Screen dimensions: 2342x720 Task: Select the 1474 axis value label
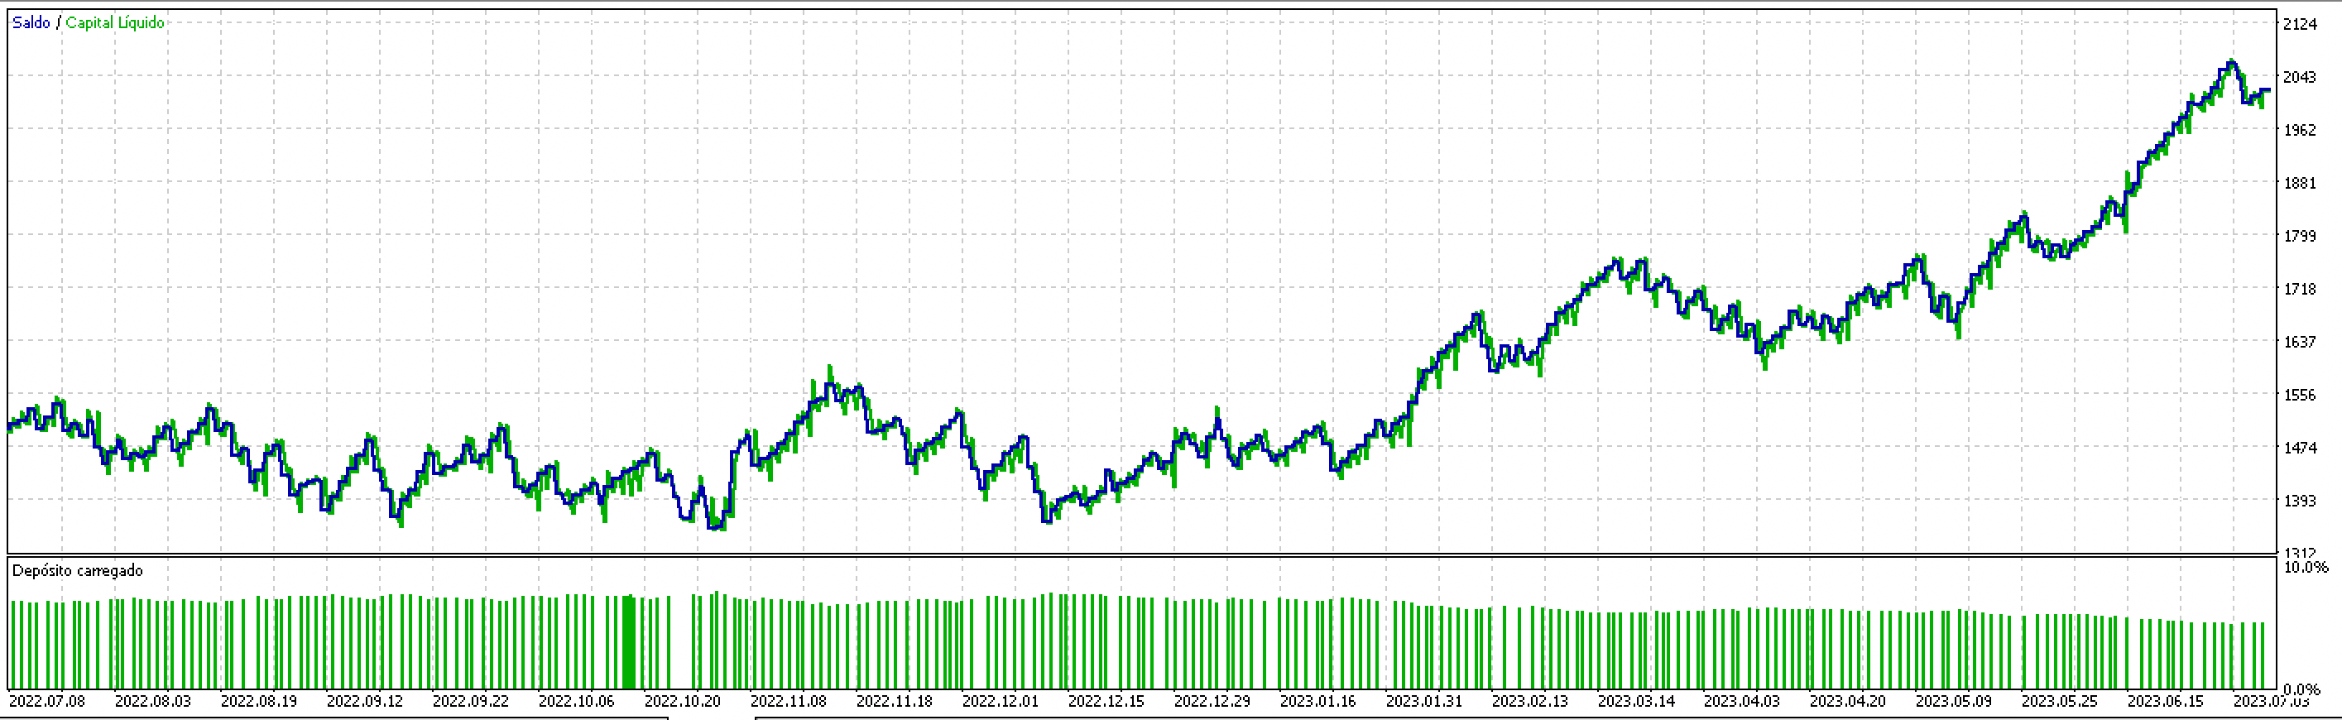(x=2300, y=449)
